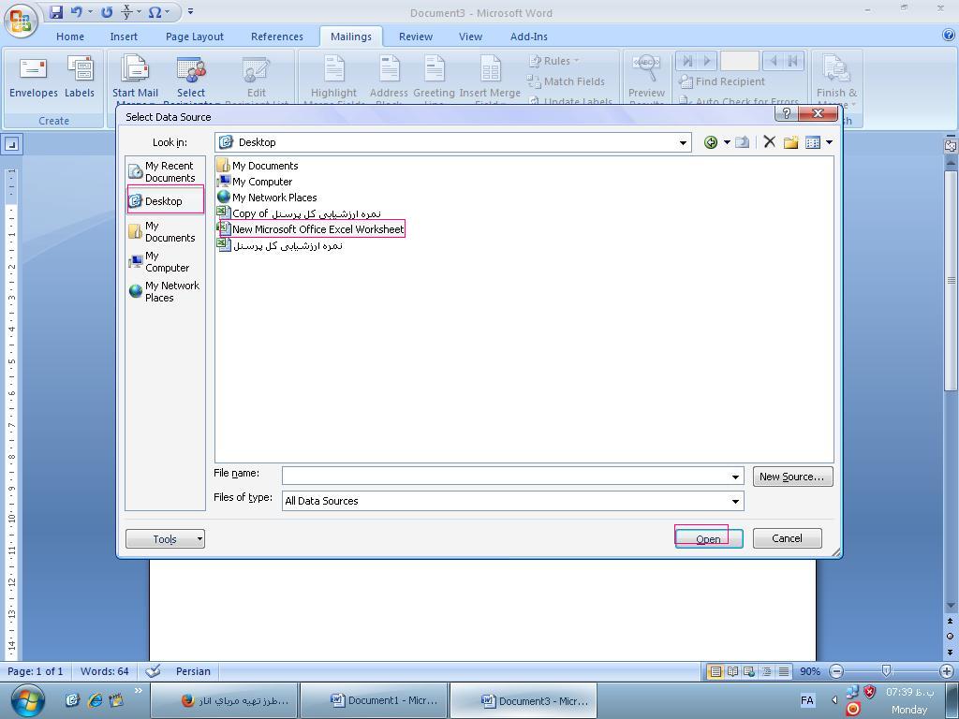Expand Files of type dropdown
The image size is (959, 719).
click(x=735, y=502)
